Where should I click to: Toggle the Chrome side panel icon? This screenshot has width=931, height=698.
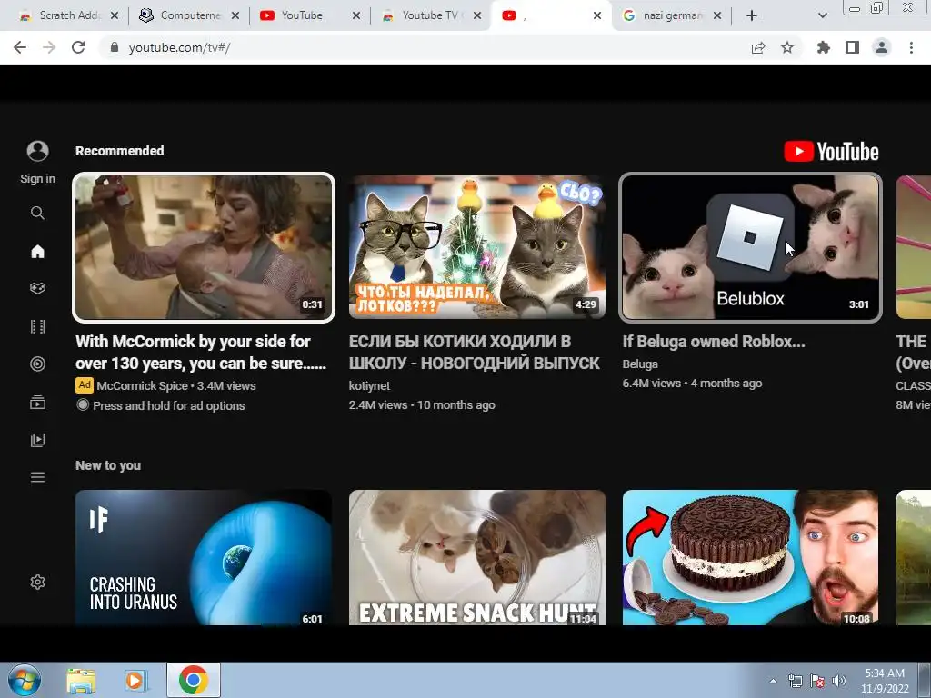853,47
